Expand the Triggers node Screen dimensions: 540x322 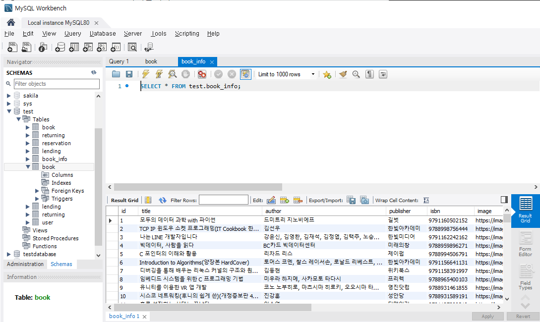click(37, 199)
